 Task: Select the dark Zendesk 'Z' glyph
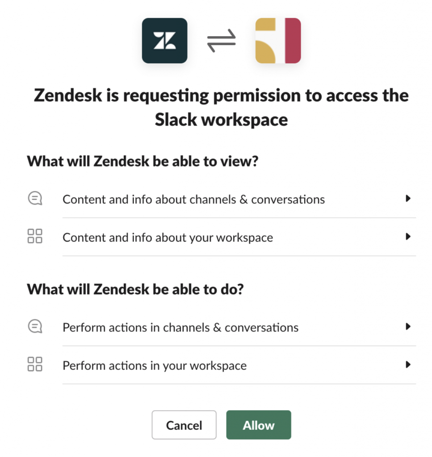click(164, 40)
